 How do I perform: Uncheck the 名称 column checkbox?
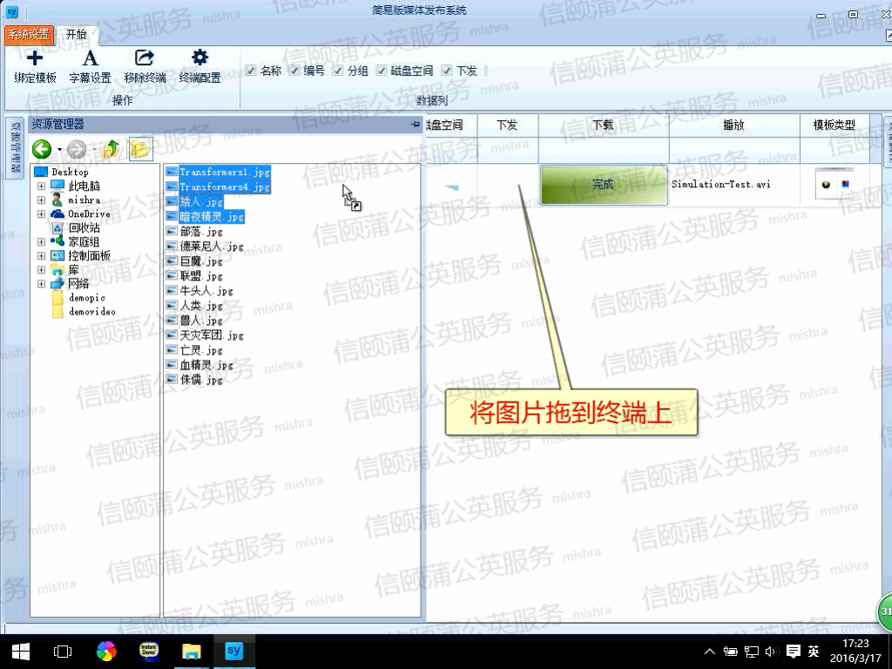pos(251,71)
